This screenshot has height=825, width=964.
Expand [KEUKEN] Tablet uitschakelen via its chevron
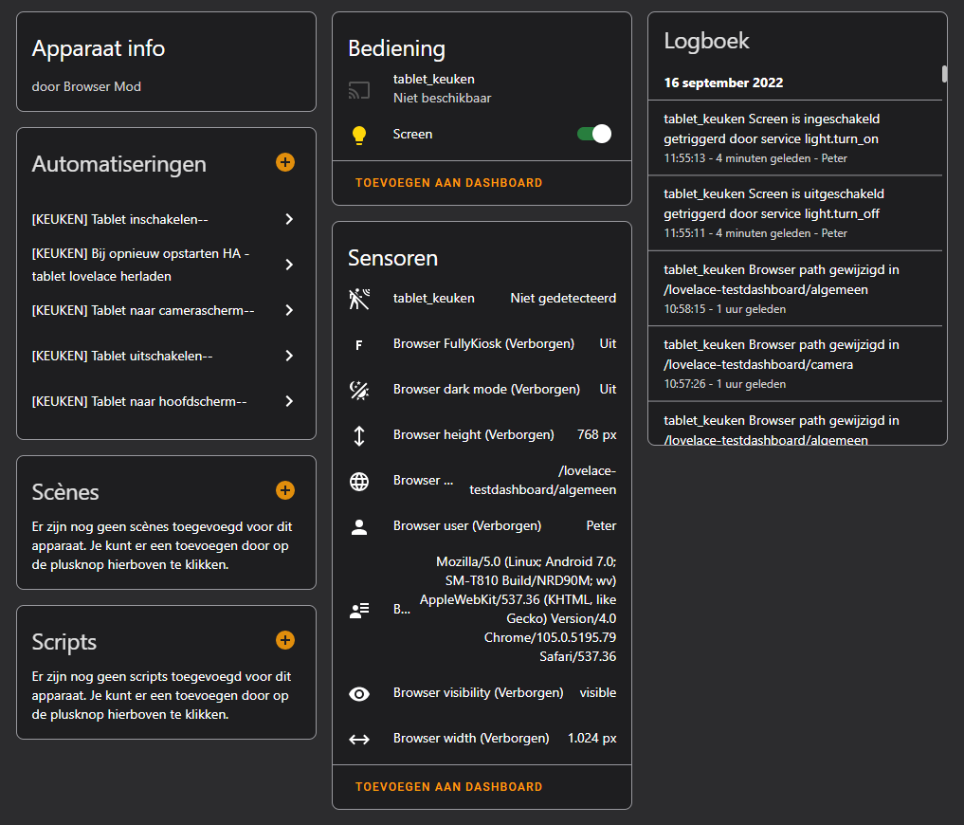pyautogui.click(x=289, y=356)
